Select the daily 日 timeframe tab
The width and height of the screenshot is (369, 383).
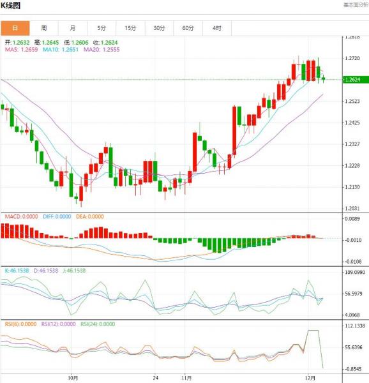15,28
